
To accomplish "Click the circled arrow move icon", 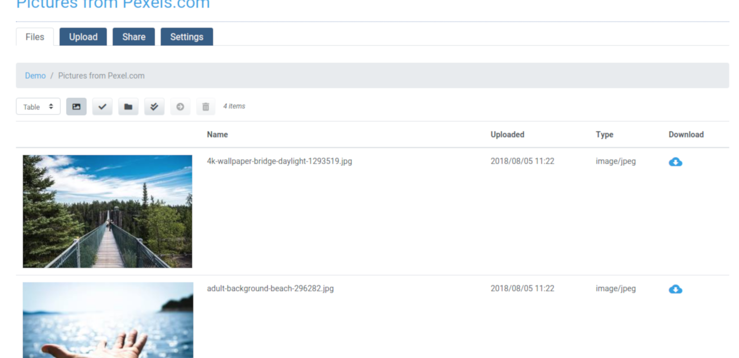I will [180, 107].
